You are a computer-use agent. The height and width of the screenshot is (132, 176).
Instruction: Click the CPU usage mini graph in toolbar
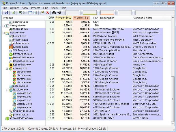72,13
